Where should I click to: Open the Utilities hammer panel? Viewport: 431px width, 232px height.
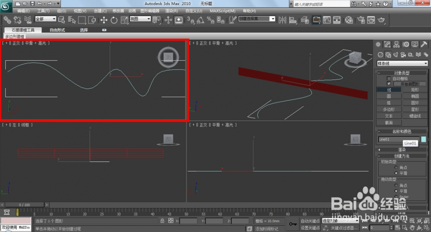point(424,44)
